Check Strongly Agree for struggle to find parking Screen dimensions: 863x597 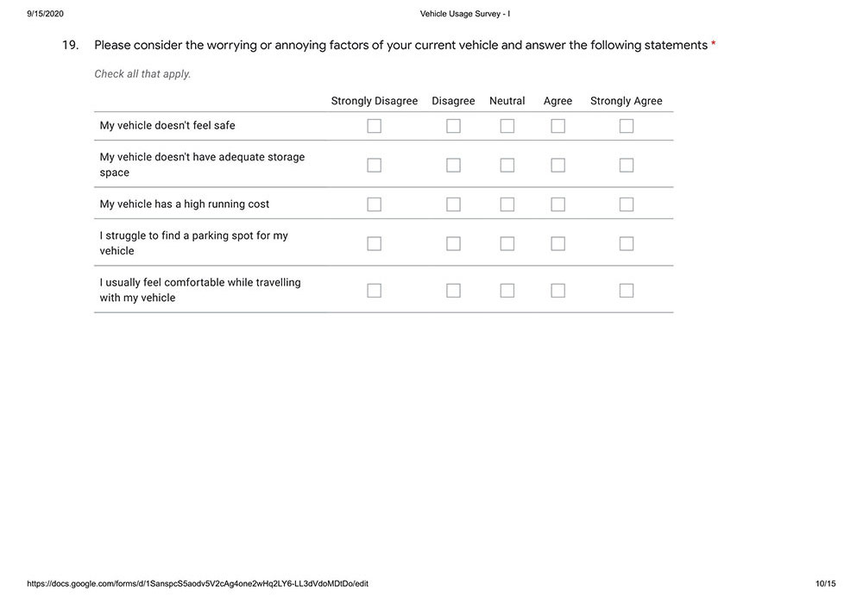626,243
